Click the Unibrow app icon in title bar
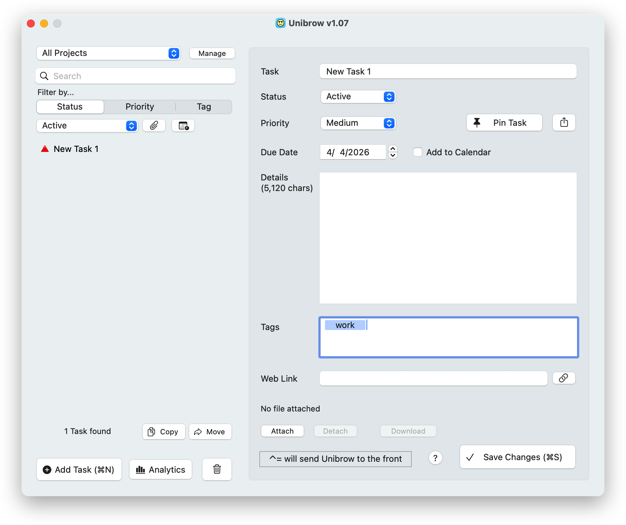The width and height of the screenshot is (626, 525). pyautogui.click(x=281, y=23)
